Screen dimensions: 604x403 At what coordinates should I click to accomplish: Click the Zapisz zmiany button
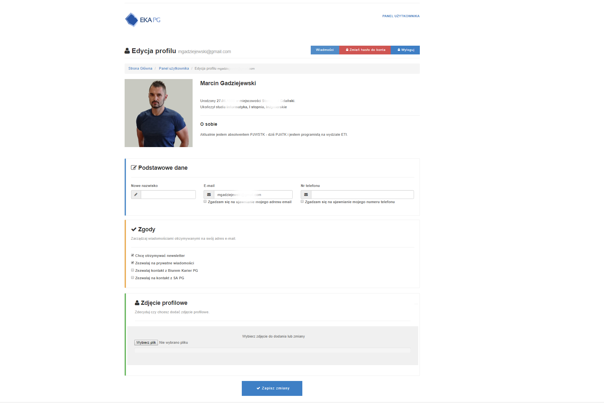point(272,388)
